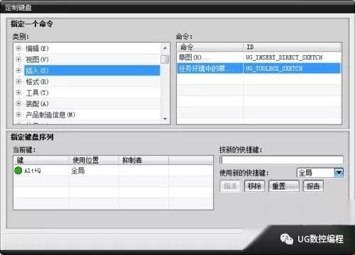The width and height of the screenshot is (355, 255).
Task: Expand the 格式(R) category node
Action: tap(18, 81)
